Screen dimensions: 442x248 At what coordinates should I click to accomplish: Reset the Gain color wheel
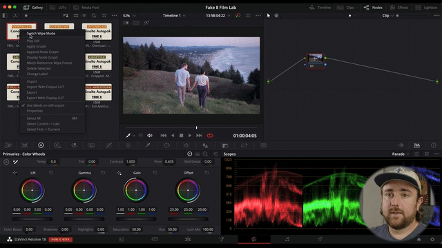[155, 173]
